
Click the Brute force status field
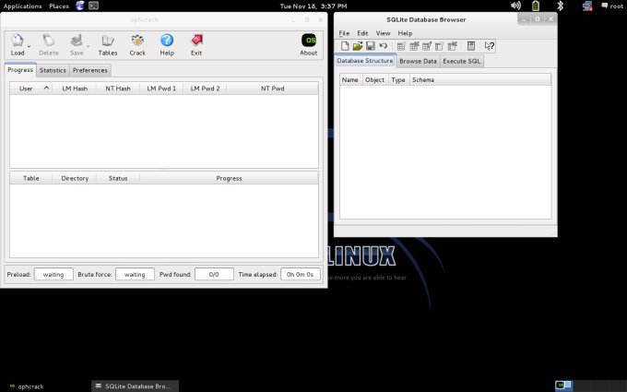135,275
